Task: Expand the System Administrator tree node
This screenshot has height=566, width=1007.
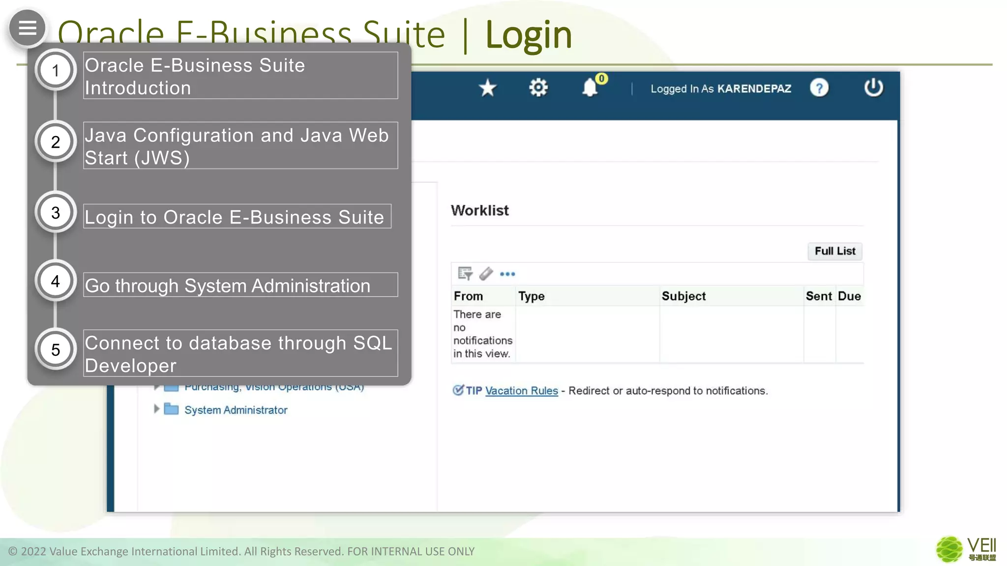Action: click(156, 409)
